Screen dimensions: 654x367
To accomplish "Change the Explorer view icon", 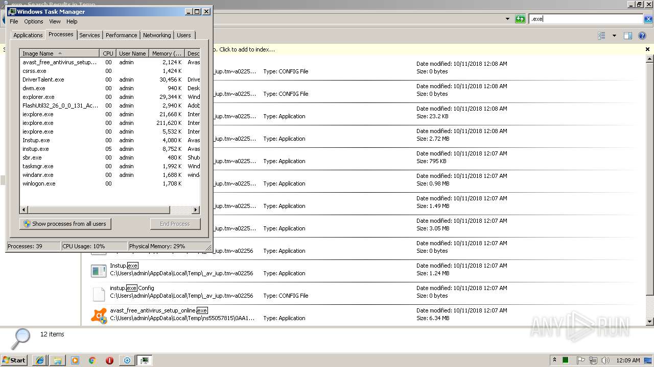I will tap(601, 36).
